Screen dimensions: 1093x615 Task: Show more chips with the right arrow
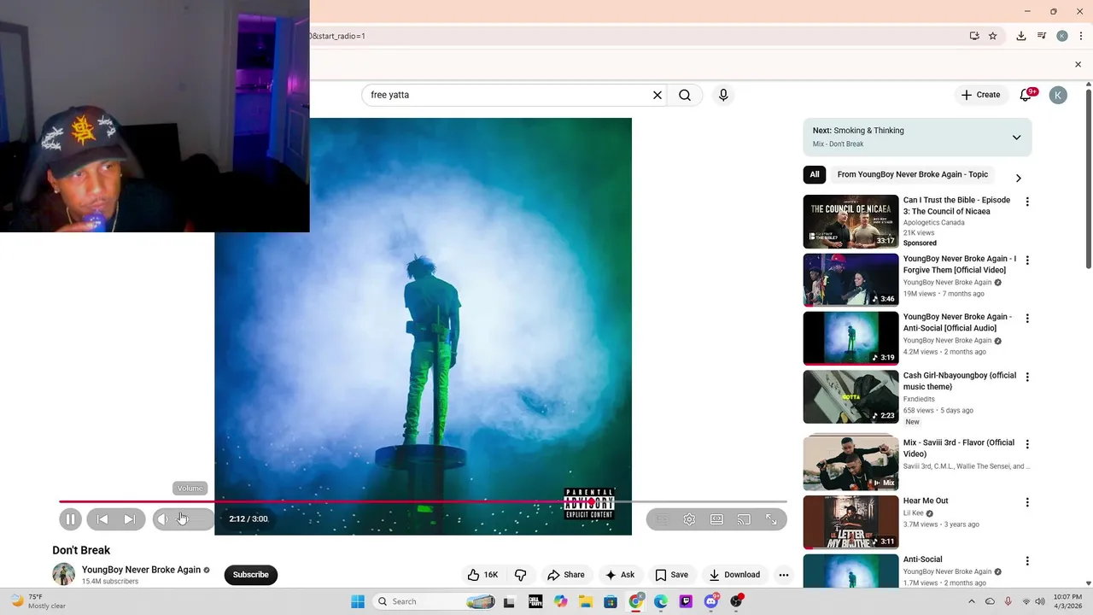point(1018,178)
